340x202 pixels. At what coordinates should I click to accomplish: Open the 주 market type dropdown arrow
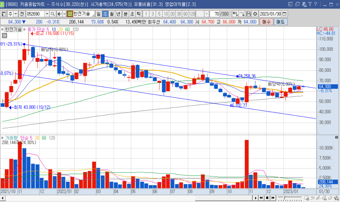(x=15, y=14)
